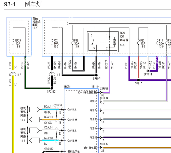Viewport: 171px width, 153px height.
Task: Click the SP897 splice dot
Action: [x=96, y=75]
